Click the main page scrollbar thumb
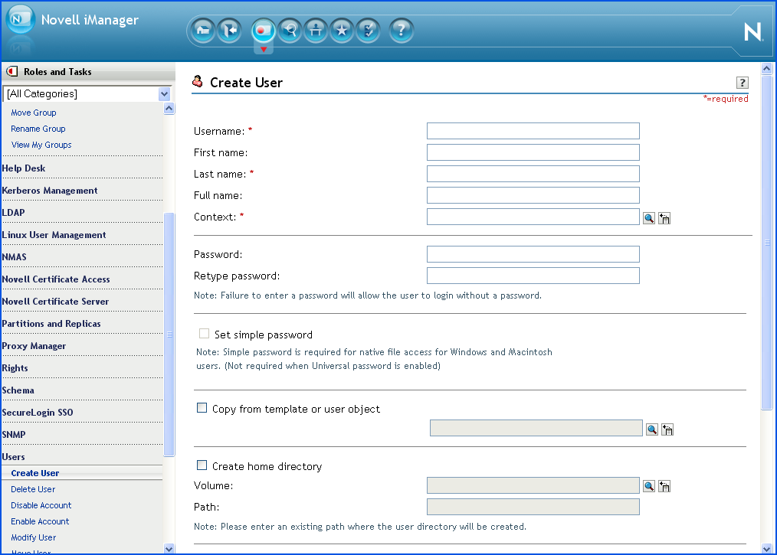This screenshot has height=555, width=777. point(766,243)
